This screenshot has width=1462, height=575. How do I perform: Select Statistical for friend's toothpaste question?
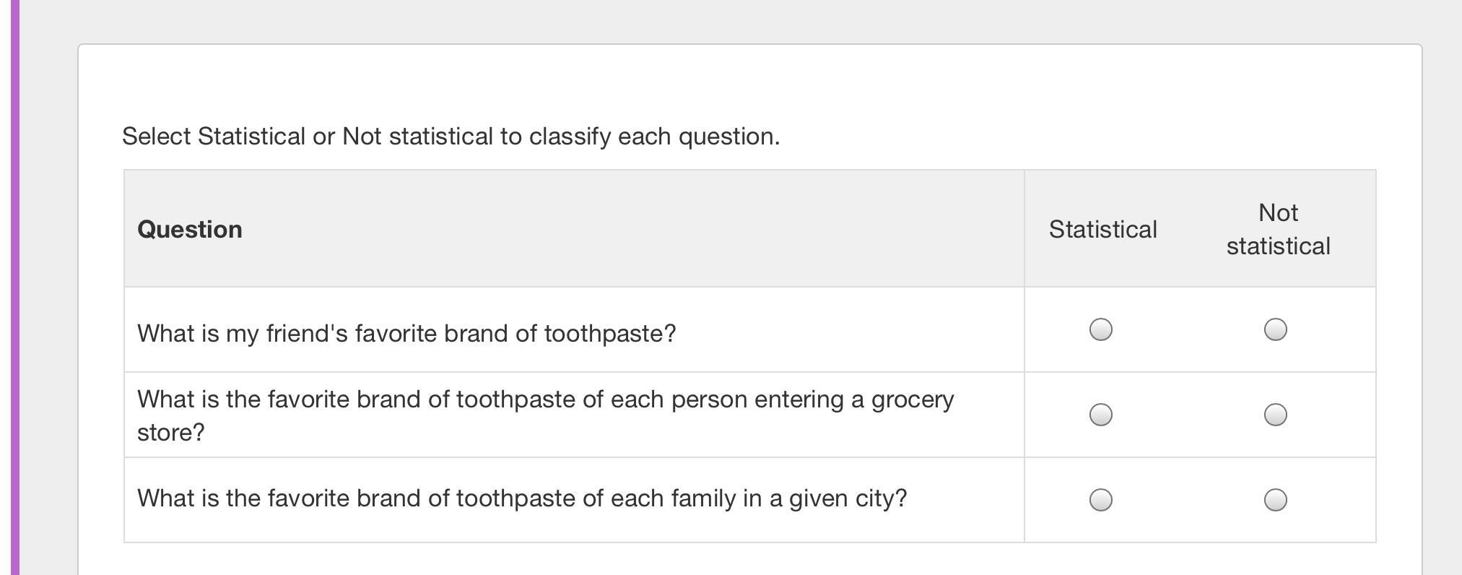[x=1100, y=329]
